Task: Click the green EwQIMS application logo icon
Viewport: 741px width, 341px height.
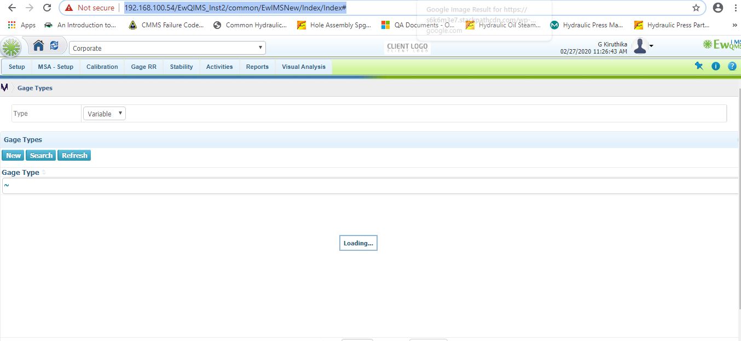Action: point(10,48)
